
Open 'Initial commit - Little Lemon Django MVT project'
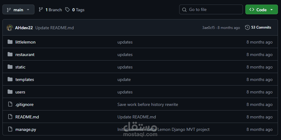(163, 129)
